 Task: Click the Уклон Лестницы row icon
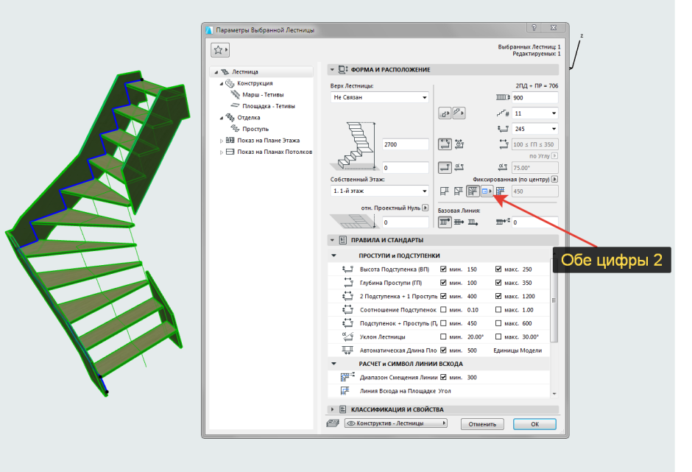click(x=347, y=337)
